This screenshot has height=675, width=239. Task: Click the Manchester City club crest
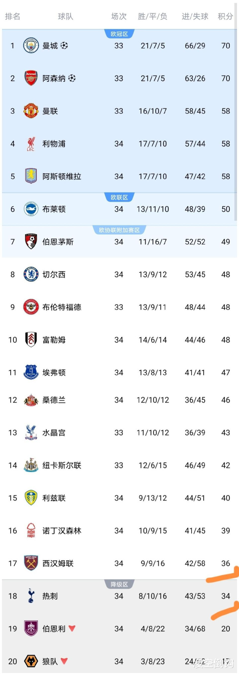click(x=31, y=46)
